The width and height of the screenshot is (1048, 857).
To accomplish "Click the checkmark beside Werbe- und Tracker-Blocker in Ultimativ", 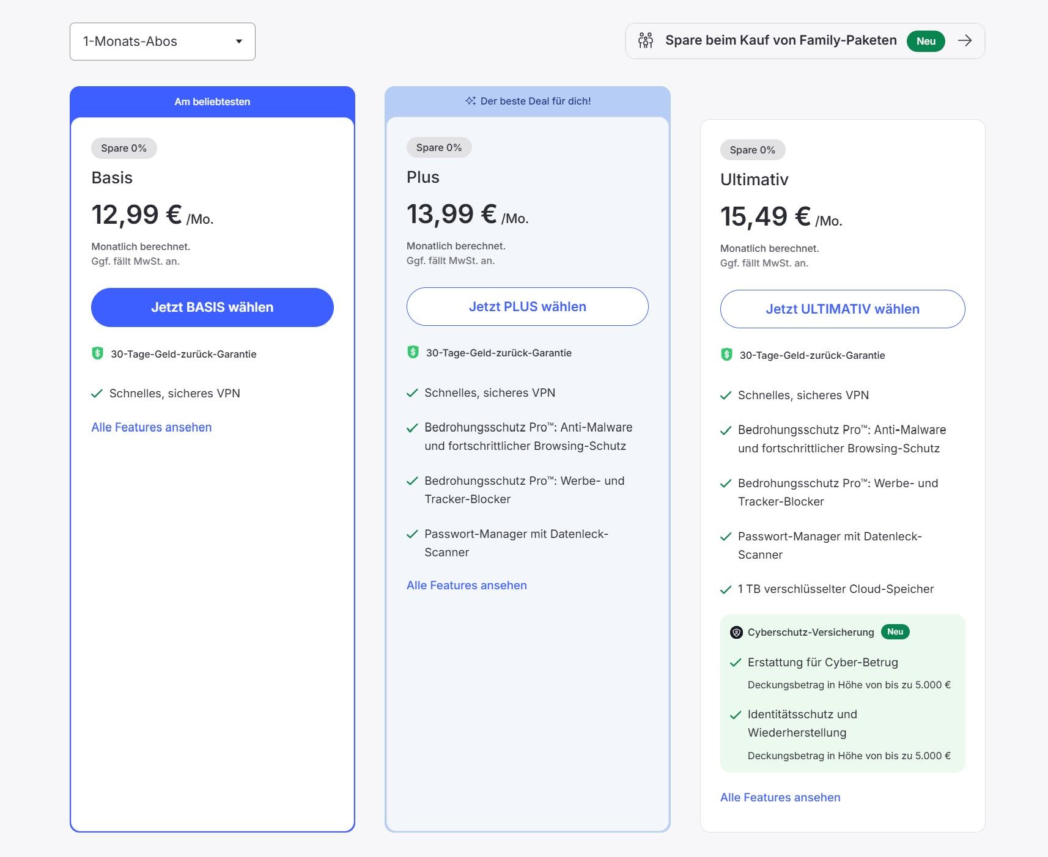I will tap(726, 484).
